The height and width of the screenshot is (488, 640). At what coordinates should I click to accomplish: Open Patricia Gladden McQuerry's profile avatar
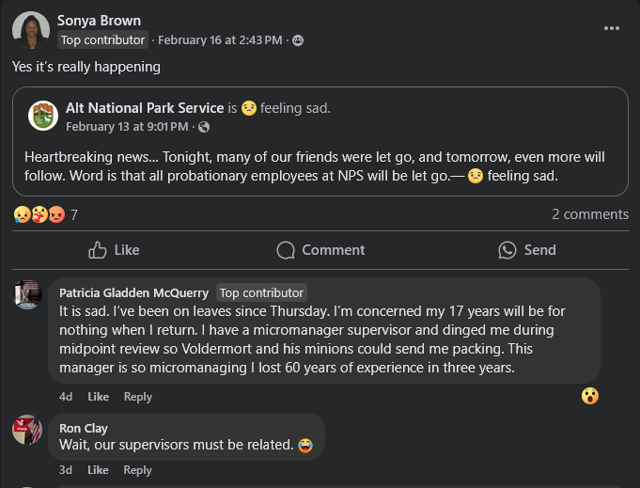click(27, 294)
